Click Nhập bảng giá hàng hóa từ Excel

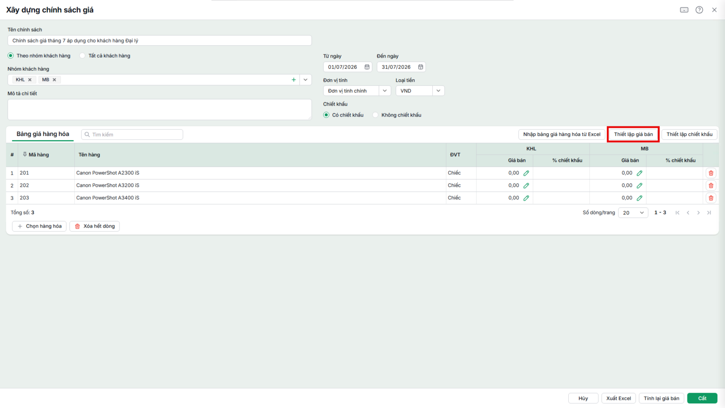pos(562,134)
